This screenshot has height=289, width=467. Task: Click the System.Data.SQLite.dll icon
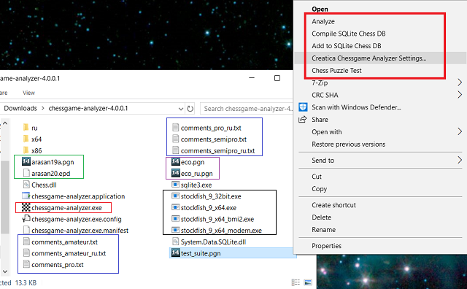coord(176,242)
